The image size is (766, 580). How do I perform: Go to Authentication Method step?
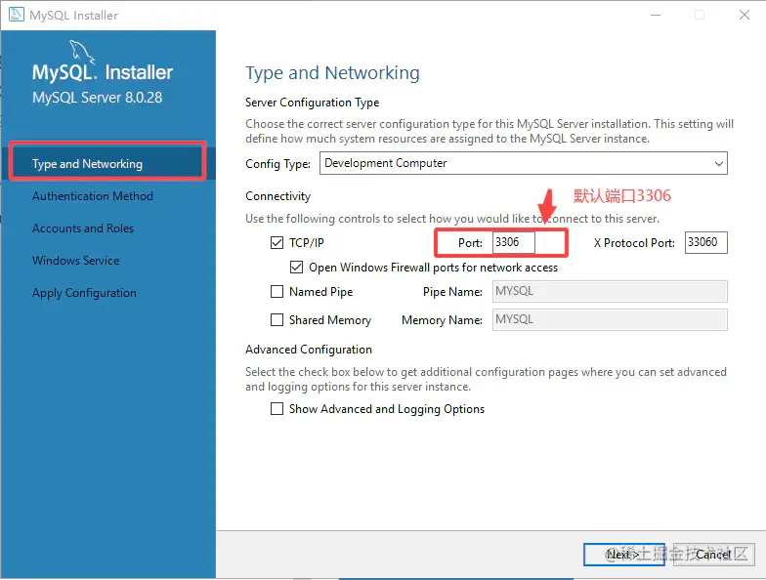[92, 195]
